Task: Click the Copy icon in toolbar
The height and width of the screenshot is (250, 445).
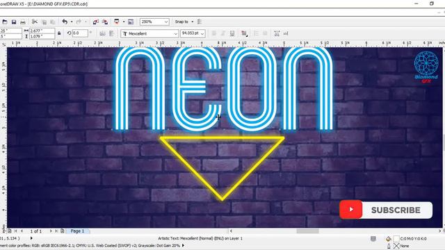Action: tap(44, 22)
